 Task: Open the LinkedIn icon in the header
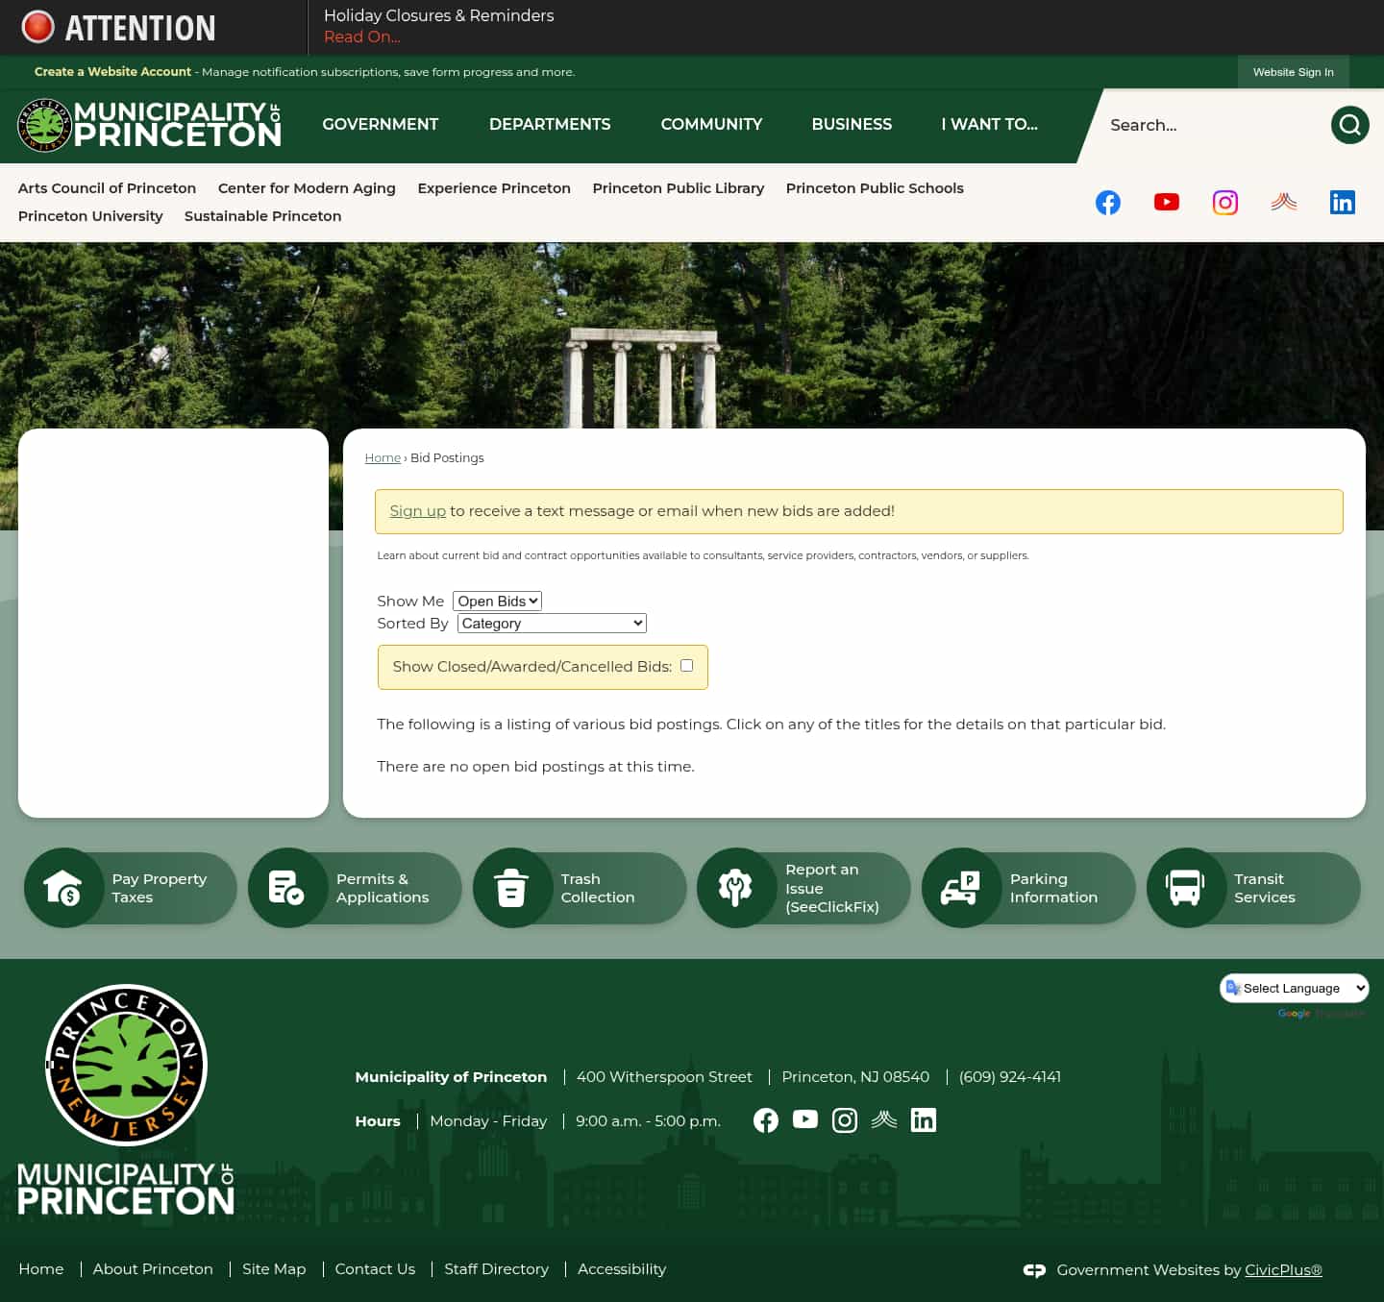pos(1342,202)
